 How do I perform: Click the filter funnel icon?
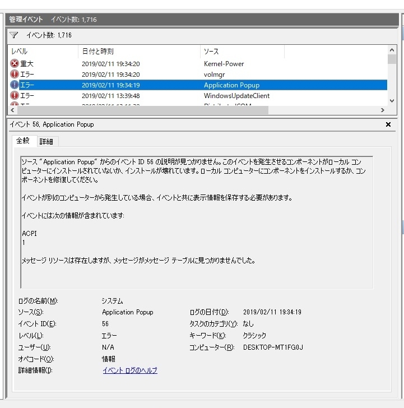(14, 35)
